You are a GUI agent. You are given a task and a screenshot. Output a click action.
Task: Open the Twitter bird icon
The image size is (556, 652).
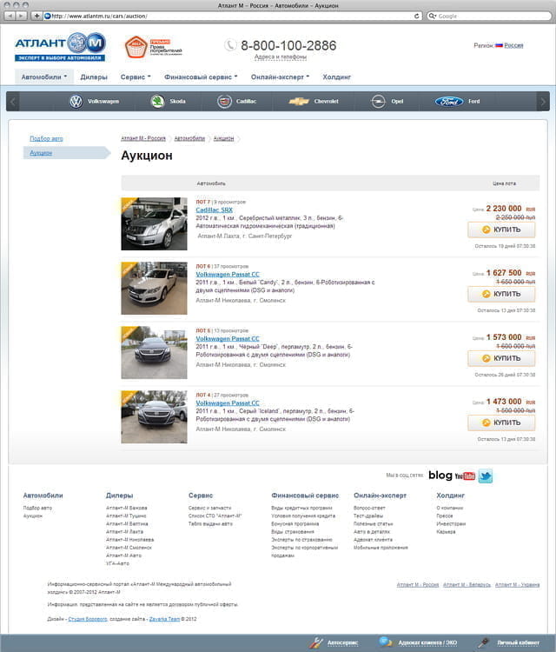pyautogui.click(x=486, y=476)
